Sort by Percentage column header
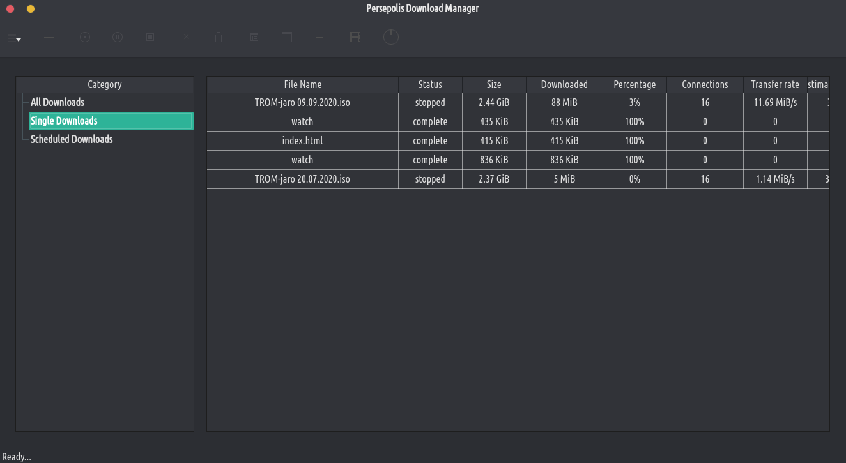This screenshot has height=463, width=846. pos(634,84)
